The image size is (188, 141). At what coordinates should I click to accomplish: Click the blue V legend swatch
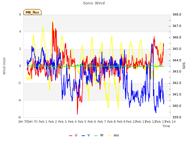pos(83,136)
